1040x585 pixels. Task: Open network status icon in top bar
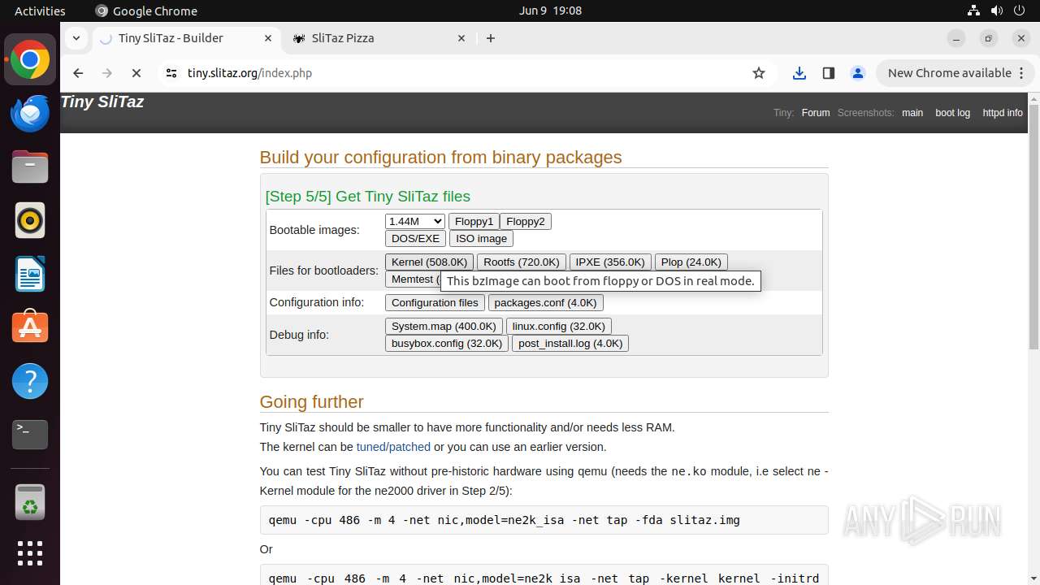pyautogui.click(x=973, y=11)
